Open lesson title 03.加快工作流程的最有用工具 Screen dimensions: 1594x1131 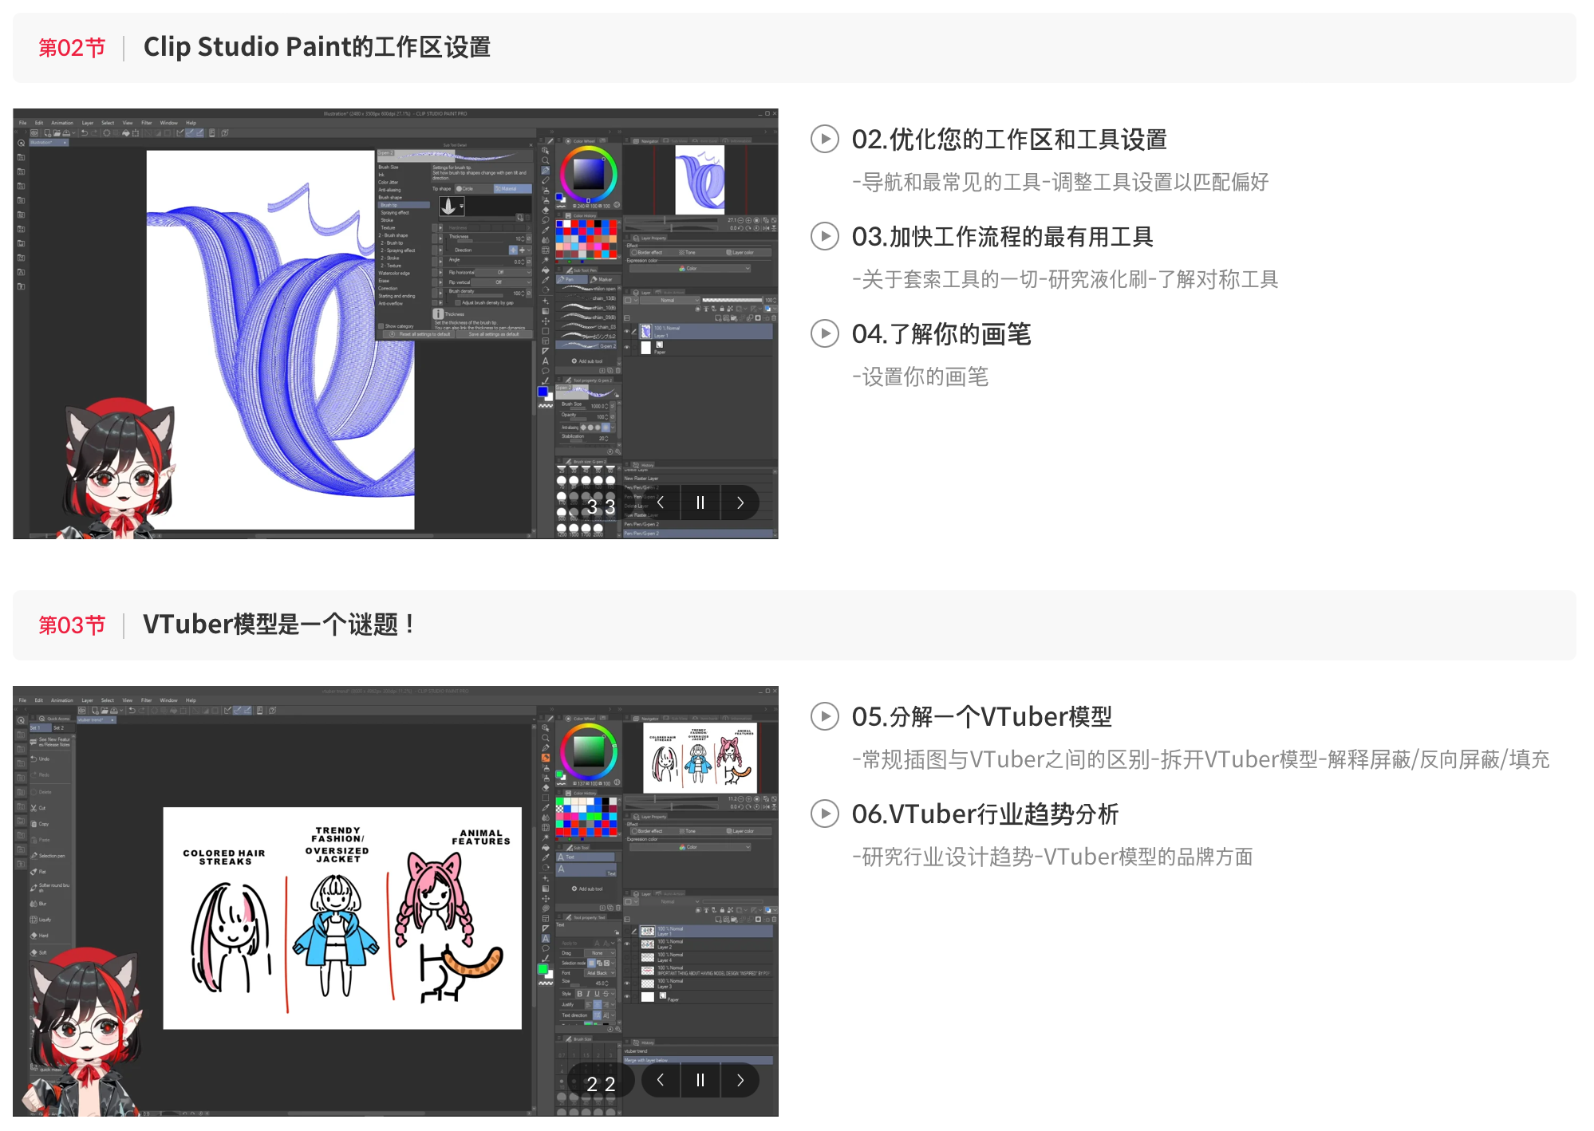pos(1002,237)
